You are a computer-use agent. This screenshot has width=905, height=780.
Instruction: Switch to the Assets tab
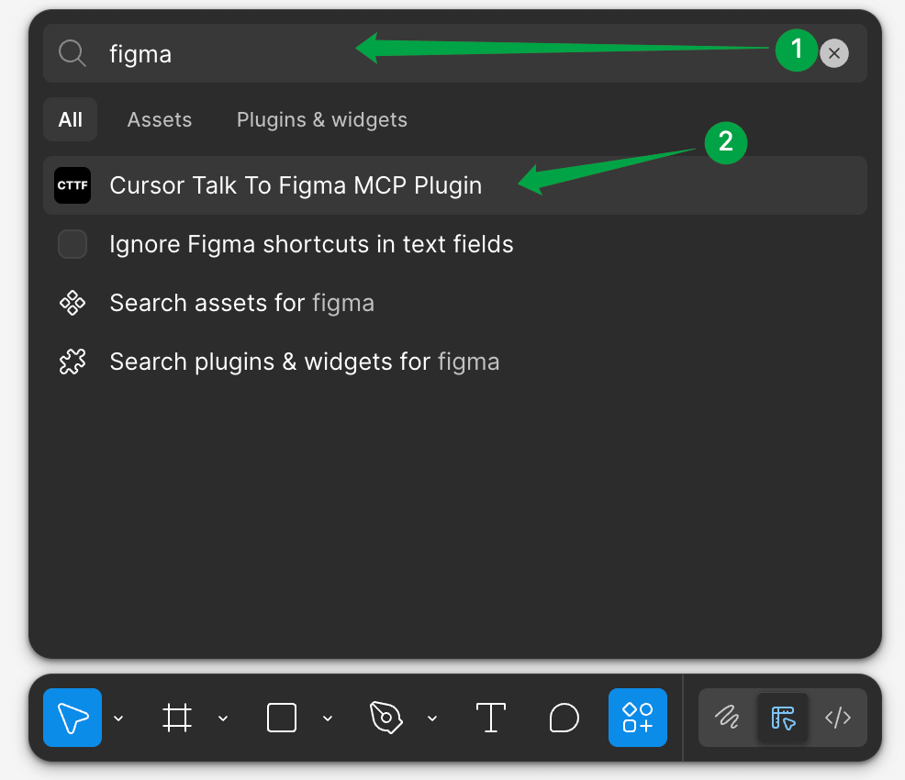[160, 120]
